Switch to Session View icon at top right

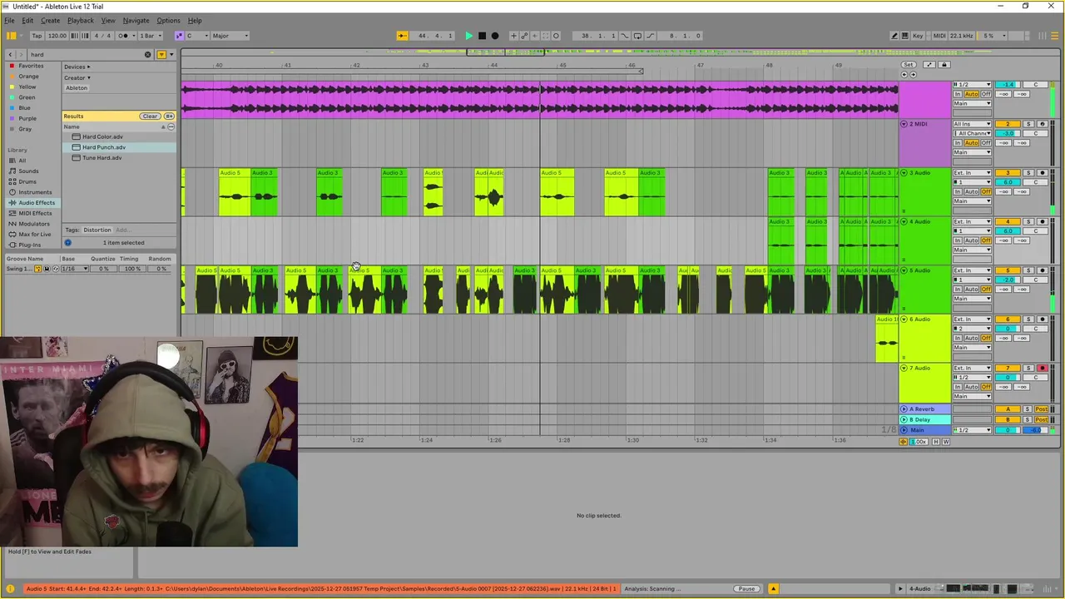[x=1042, y=36]
